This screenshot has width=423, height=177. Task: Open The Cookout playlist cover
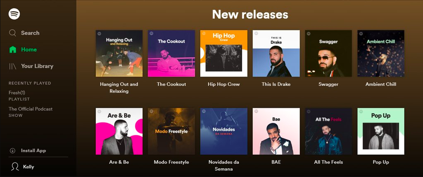tap(171, 53)
